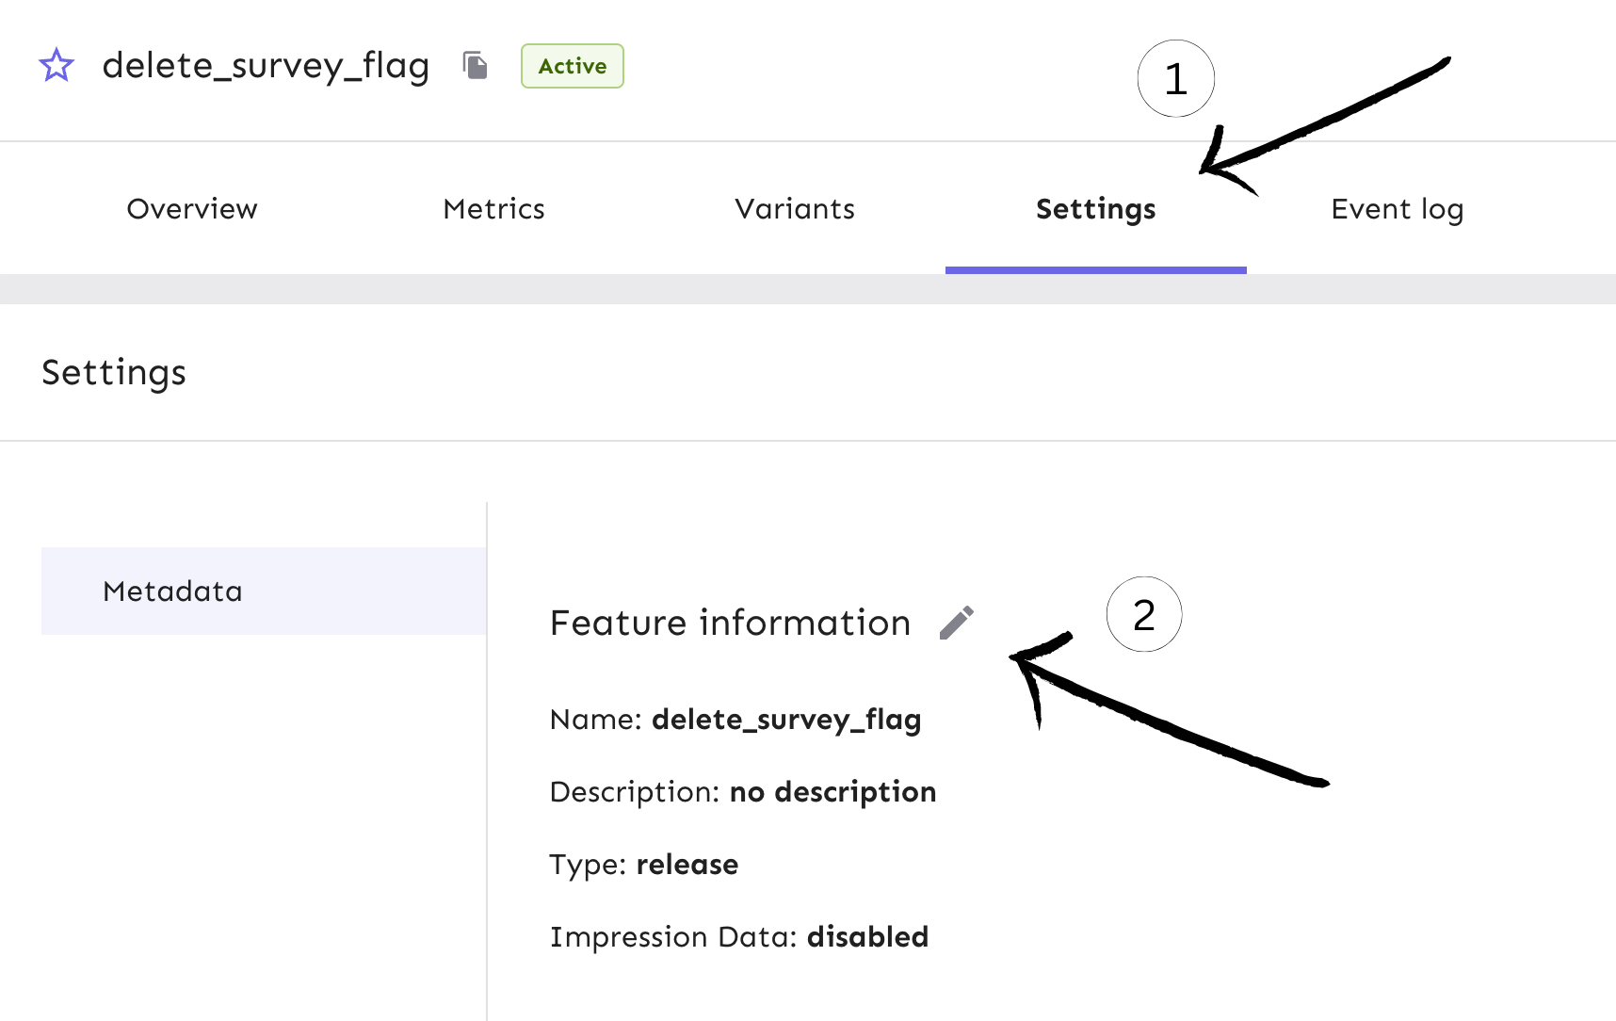
Task: Open the Event log tab
Action: tap(1397, 209)
